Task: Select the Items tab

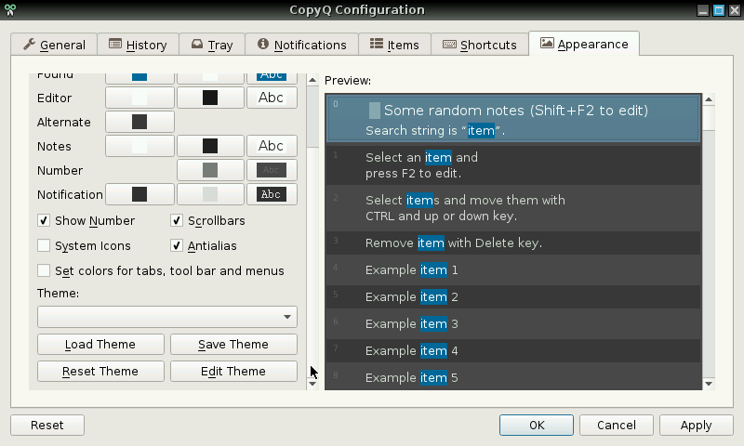Action: [394, 45]
